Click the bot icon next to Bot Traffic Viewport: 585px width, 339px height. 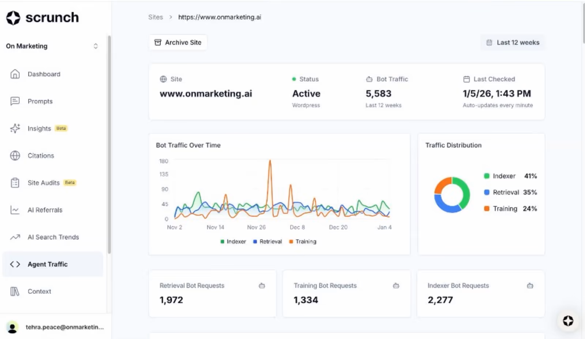(369, 79)
